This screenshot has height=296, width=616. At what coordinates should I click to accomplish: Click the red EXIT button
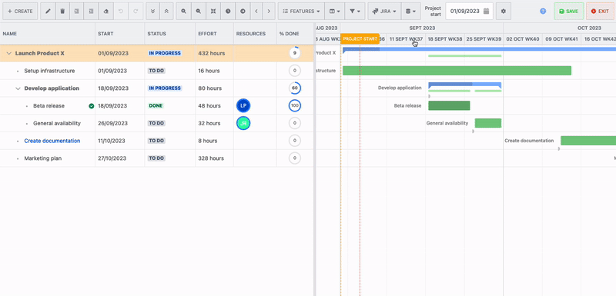point(600,12)
